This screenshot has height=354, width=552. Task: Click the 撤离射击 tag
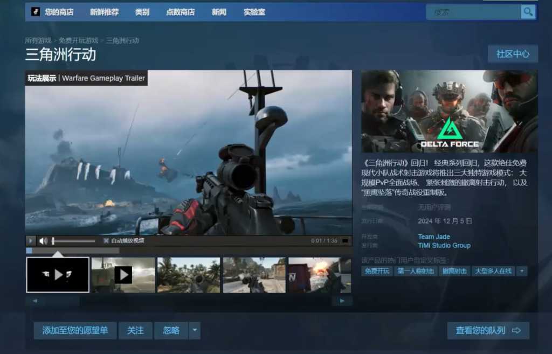(x=454, y=271)
